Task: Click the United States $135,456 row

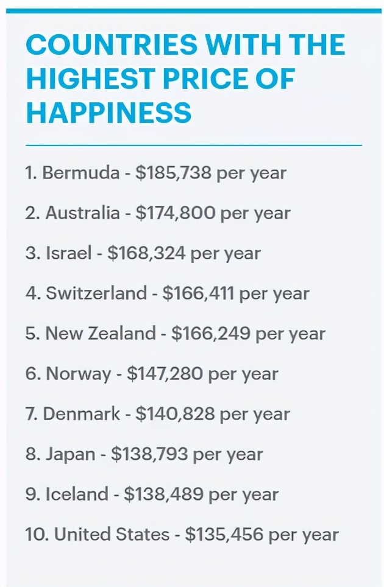Action: [182, 535]
